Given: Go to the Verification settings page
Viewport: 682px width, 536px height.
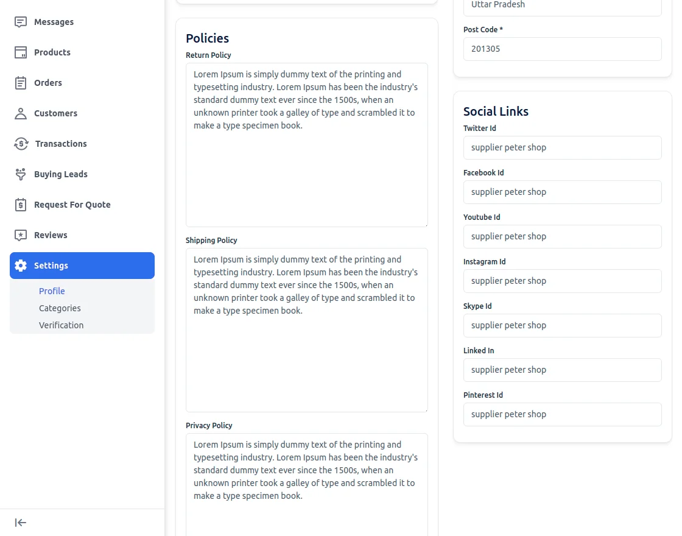Looking at the screenshot, I should tap(61, 325).
